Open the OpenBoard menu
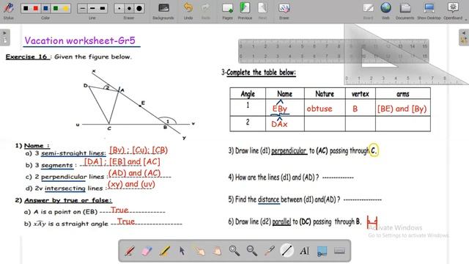 (453, 11)
